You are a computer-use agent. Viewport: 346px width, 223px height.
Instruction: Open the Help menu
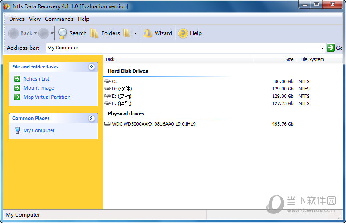[x=83, y=19]
